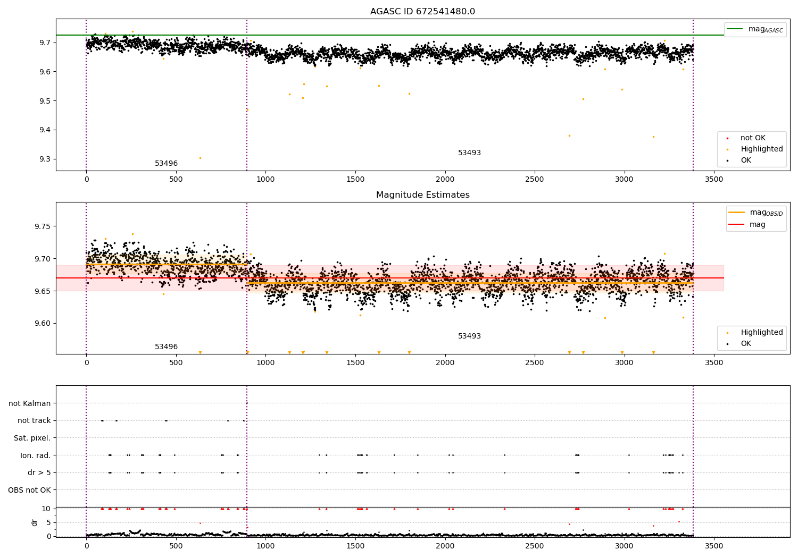Click x-tick 3500 under the top plot
This screenshot has height=558, width=798.
(714, 179)
